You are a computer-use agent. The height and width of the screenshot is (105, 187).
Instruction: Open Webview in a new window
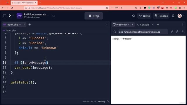(x=182, y=32)
